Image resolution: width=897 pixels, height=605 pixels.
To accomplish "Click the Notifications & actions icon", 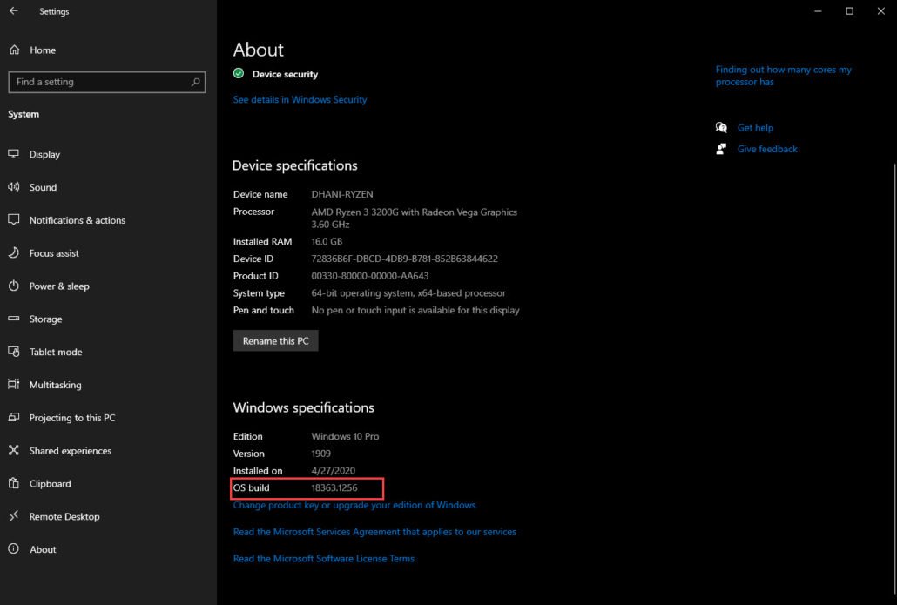I will [x=14, y=219].
